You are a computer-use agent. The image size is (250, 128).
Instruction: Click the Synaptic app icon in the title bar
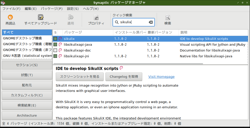3,3
